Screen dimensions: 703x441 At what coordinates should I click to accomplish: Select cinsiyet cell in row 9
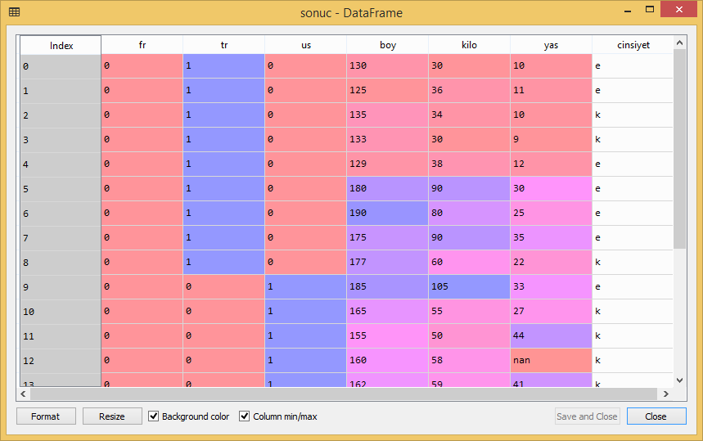(x=633, y=287)
